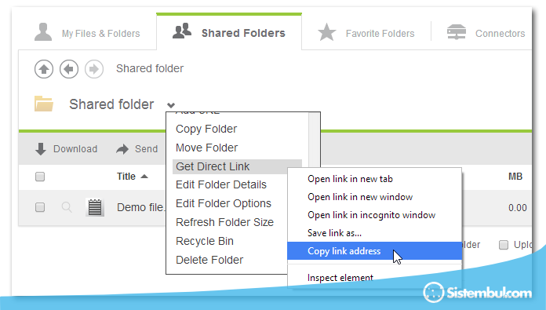Screen dimensions: 546x310
Task: Click the Delete Folder menu option
Action: point(209,260)
